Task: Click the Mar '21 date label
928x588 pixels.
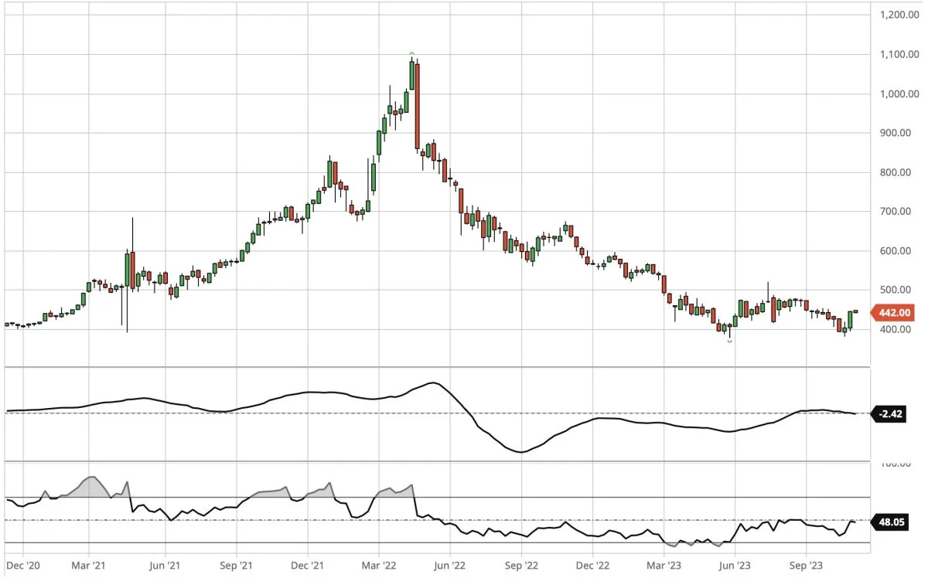Action: coord(90,566)
